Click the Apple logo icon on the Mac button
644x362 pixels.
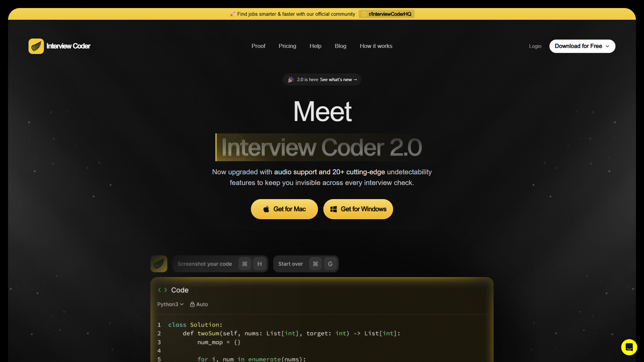[266, 209]
